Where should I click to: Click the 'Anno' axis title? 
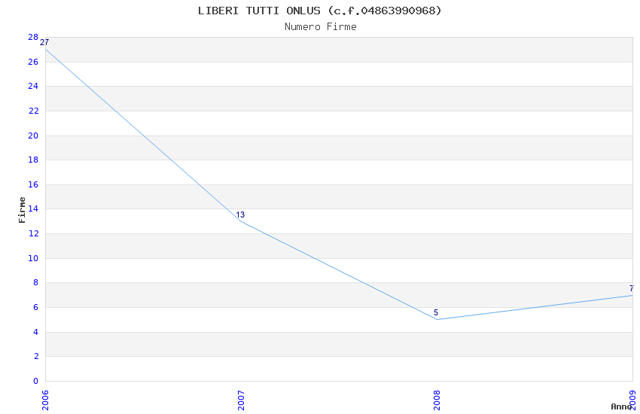click(x=621, y=406)
